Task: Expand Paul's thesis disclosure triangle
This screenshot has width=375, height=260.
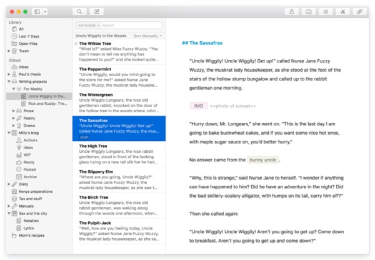Action: (9, 74)
